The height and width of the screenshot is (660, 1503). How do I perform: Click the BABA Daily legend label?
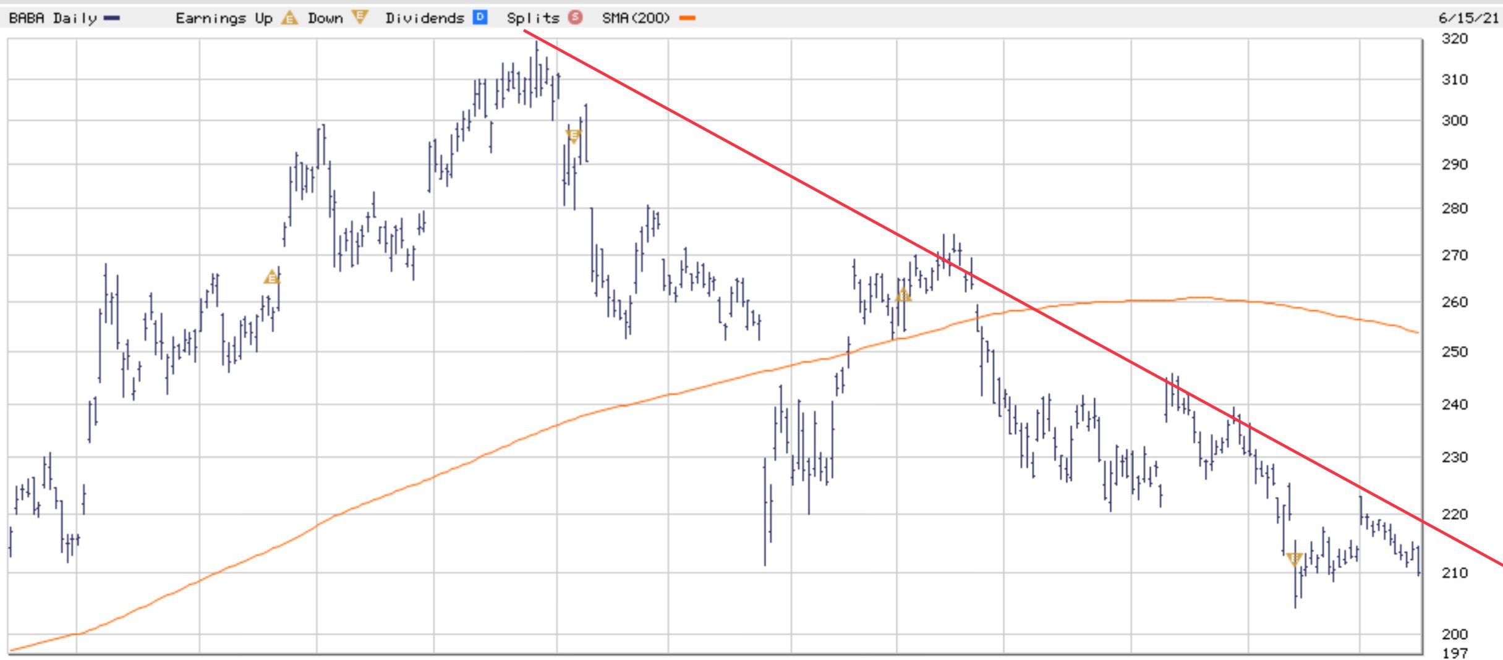(x=53, y=19)
